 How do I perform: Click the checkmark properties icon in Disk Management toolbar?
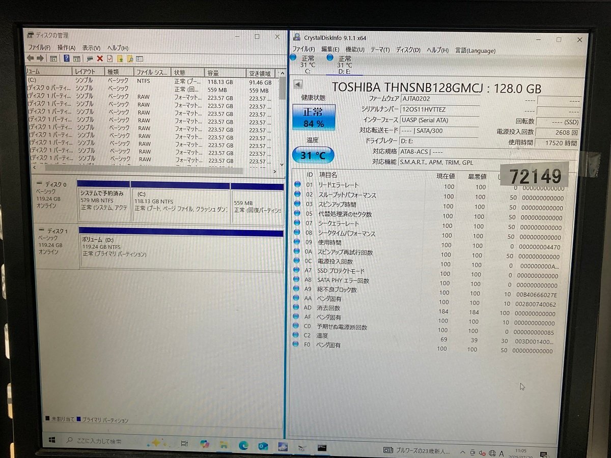click(x=109, y=59)
